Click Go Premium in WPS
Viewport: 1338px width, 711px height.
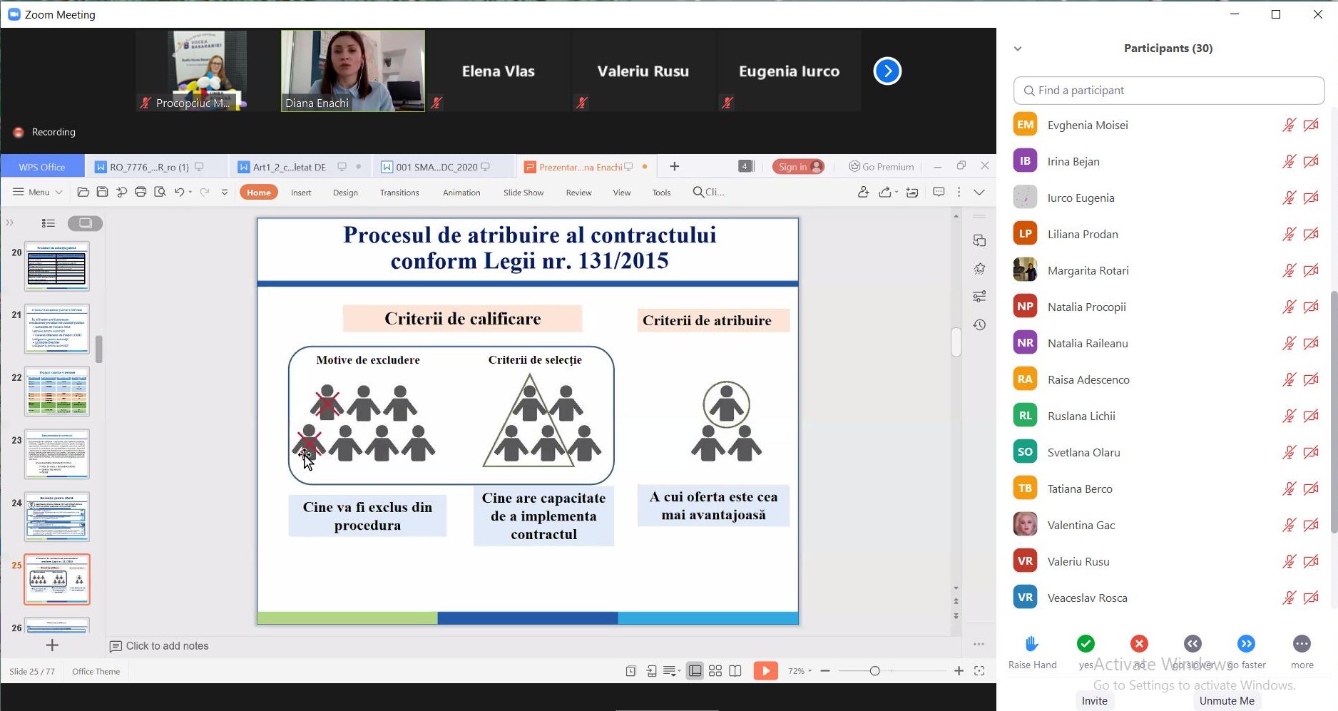(881, 166)
